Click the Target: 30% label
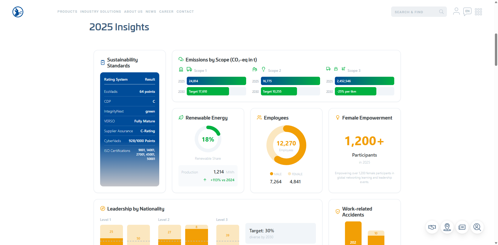498x245 pixels. (262, 230)
